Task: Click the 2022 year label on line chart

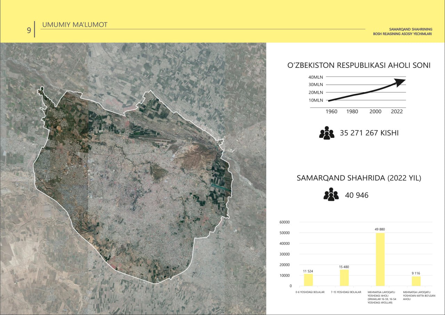Action: coord(397,111)
